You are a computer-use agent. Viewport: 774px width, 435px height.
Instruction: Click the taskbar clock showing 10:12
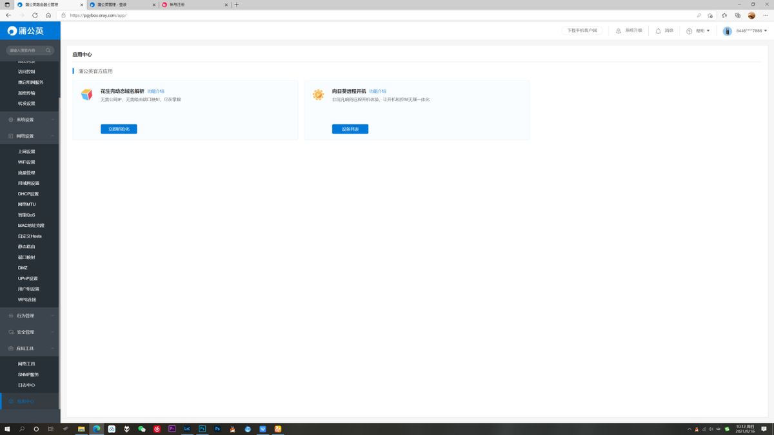(744, 429)
